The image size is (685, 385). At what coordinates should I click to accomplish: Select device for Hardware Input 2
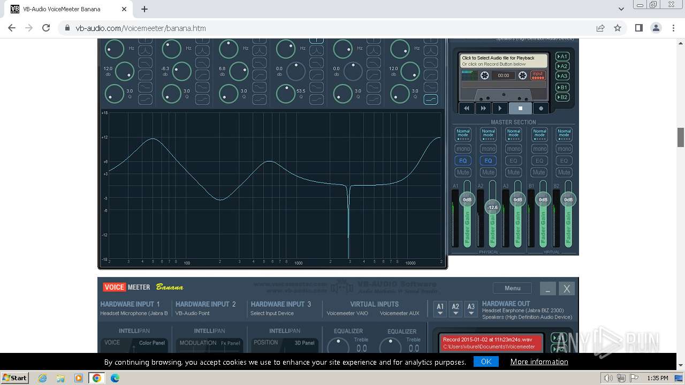tap(193, 313)
